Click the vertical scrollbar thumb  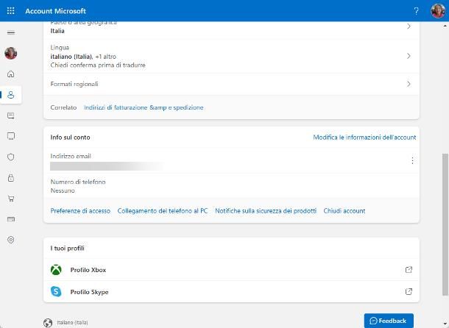coord(445,225)
